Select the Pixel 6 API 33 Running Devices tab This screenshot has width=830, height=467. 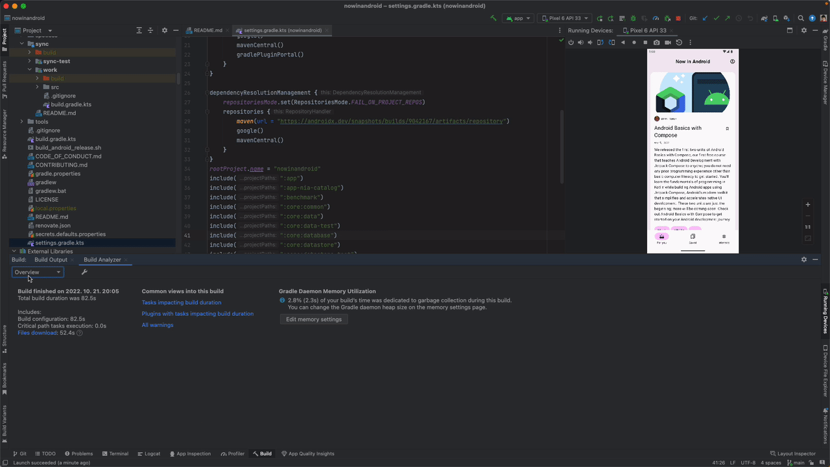[648, 30]
